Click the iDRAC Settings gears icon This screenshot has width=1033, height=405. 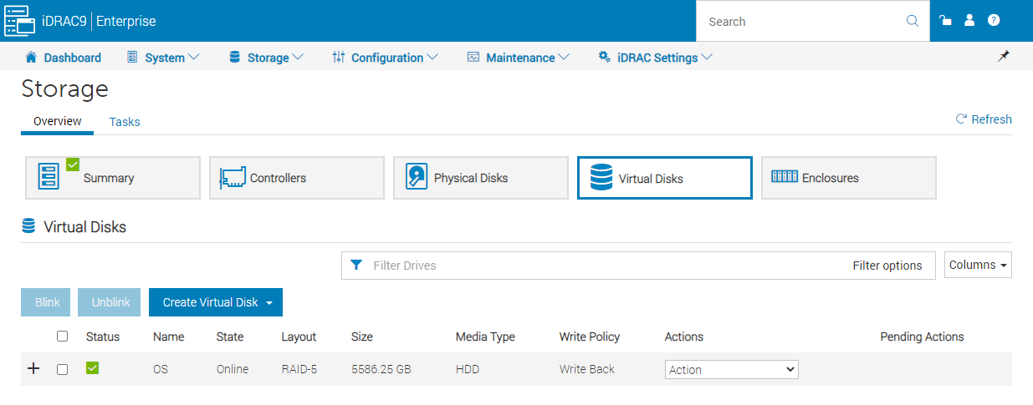coord(605,57)
